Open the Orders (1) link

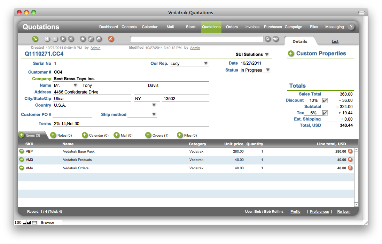click(x=160, y=136)
